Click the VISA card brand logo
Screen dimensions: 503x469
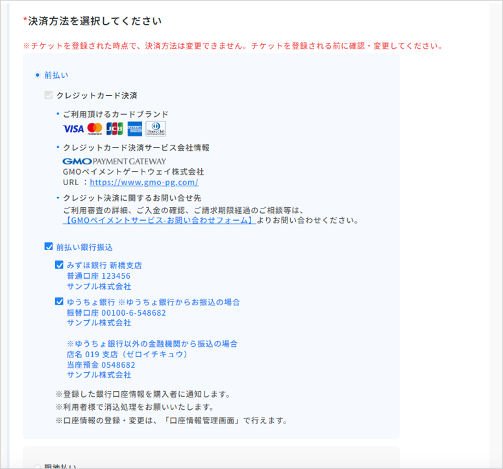pos(73,129)
